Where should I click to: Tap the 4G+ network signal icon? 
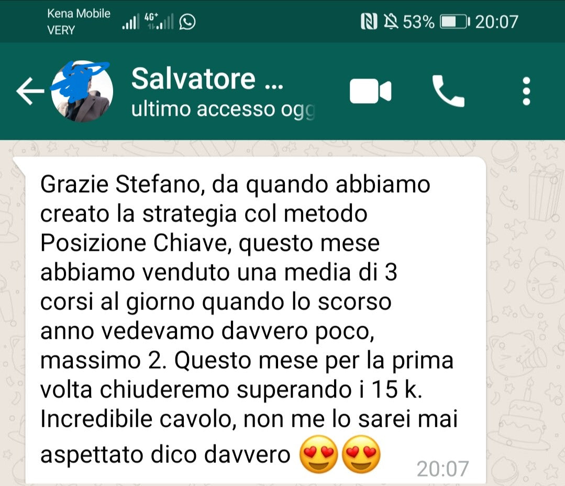coord(159,21)
